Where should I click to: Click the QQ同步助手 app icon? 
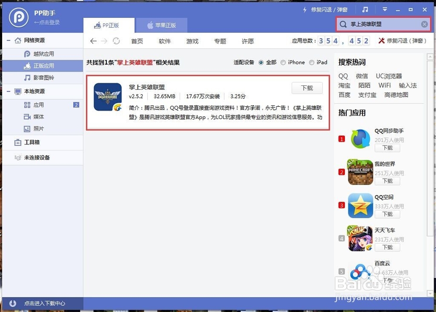[x=361, y=139]
